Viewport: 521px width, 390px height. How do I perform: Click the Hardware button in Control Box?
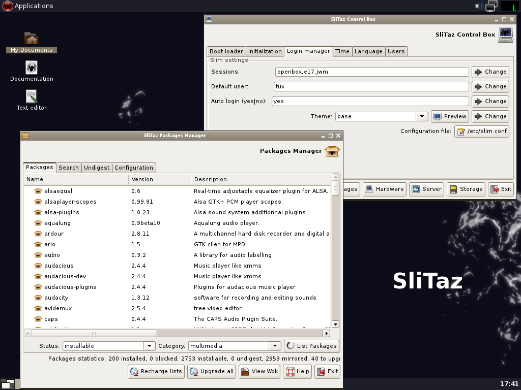385,189
